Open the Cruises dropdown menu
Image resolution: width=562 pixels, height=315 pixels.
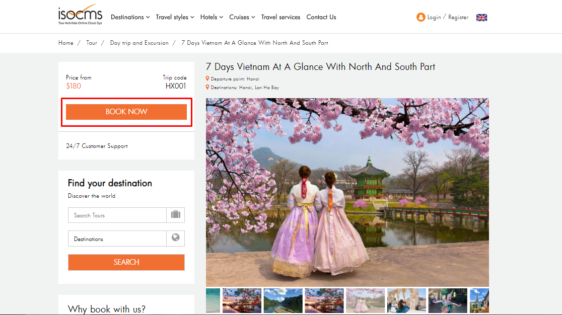(242, 17)
